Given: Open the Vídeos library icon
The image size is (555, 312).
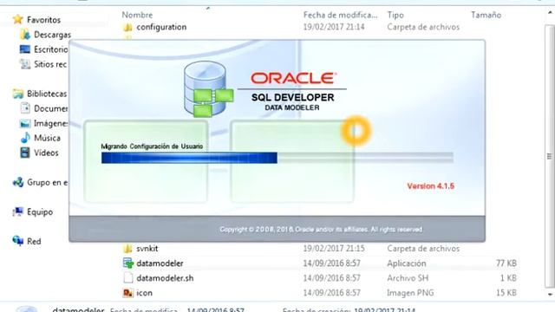Looking at the screenshot, I should tap(25, 153).
